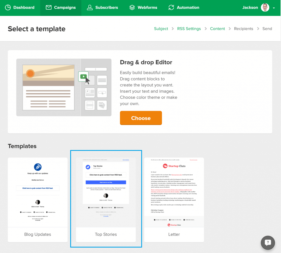Click the Send step
This screenshot has height=253, width=281.
pyautogui.click(x=267, y=28)
